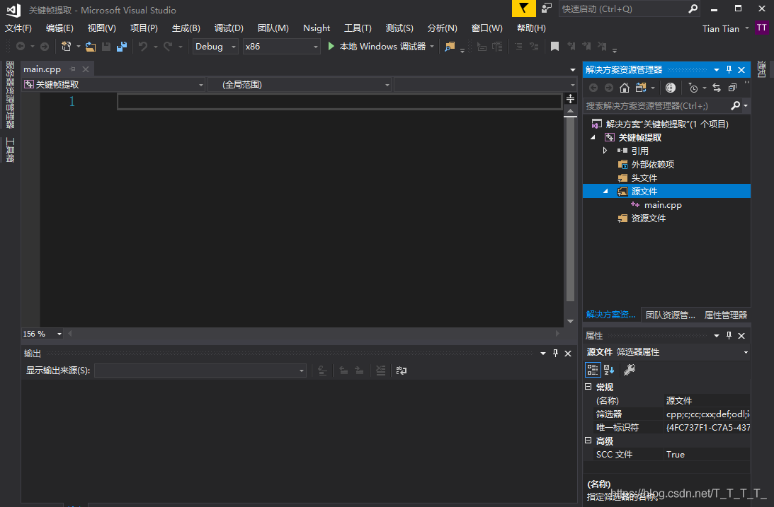Image resolution: width=774 pixels, height=507 pixels.
Task: Open the 服务器资源管理器 side tab
Action: [10, 95]
